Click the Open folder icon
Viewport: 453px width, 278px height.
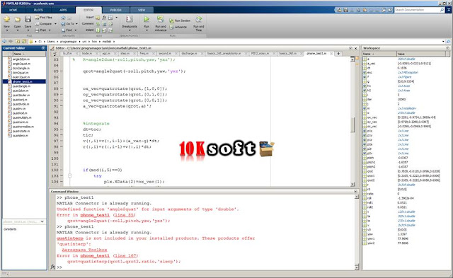point(17,19)
